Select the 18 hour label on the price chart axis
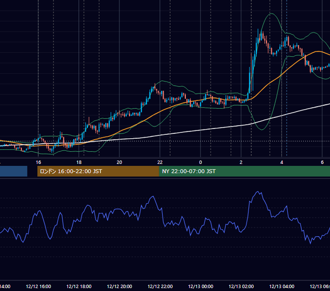This screenshot has width=330, height=291. [79, 162]
